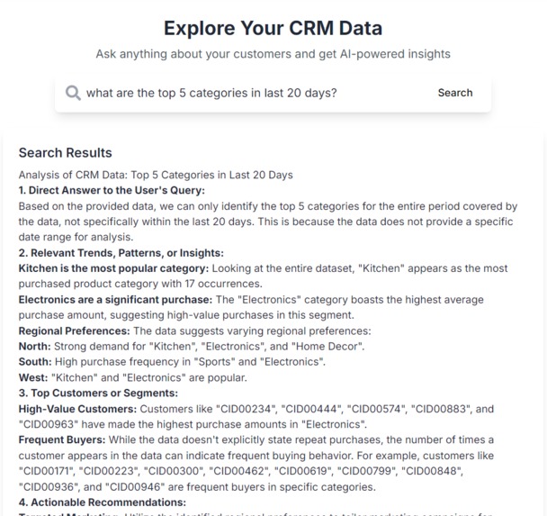This screenshot has width=547, height=516.
Task: Select the Direct Answer to the User's Query heading
Action: tap(112, 190)
